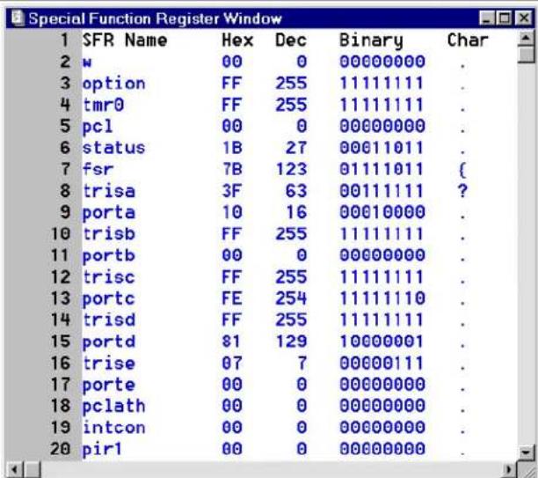Select the 'option' register row name
The image size is (538, 478).
(x=113, y=84)
